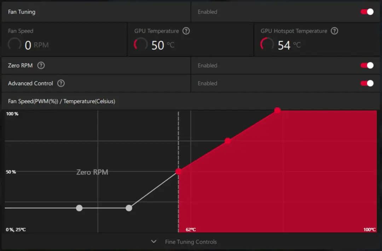Select the red curve point between 50% and 100%

[228, 141]
